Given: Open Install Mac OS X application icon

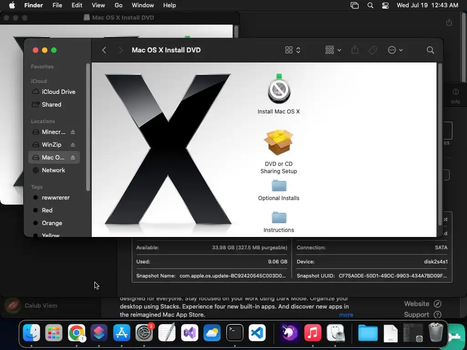Looking at the screenshot, I should click(279, 89).
